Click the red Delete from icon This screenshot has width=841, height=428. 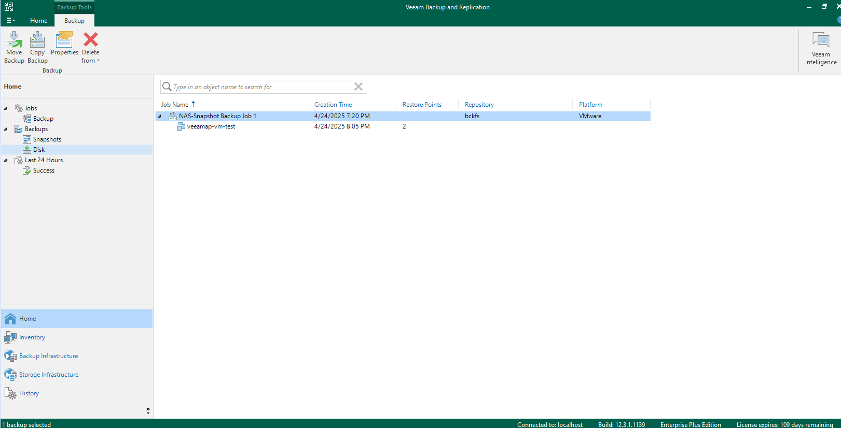91,39
